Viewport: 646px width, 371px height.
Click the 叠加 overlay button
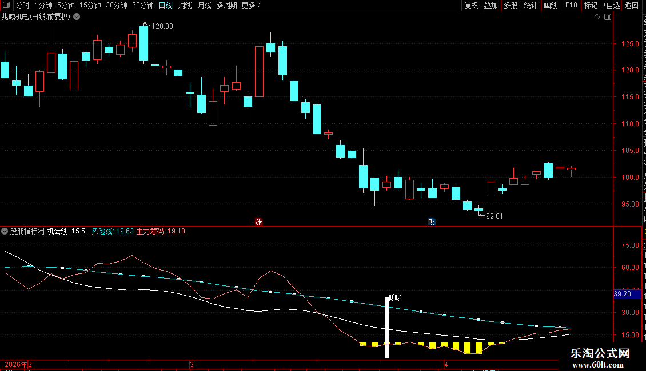(491, 5)
